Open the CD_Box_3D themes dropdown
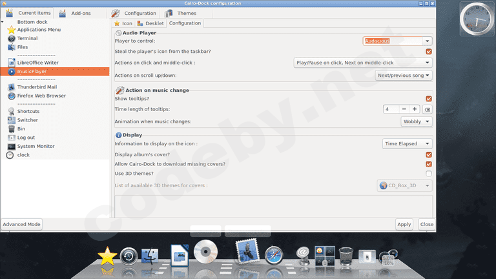Screen dimensions: 496x279 (x=404, y=185)
